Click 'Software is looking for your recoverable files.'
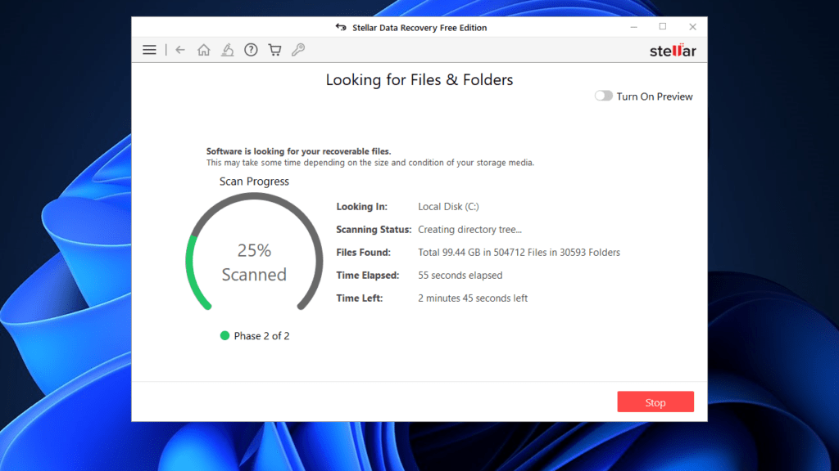Viewport: 839px width, 471px height. tap(298, 151)
